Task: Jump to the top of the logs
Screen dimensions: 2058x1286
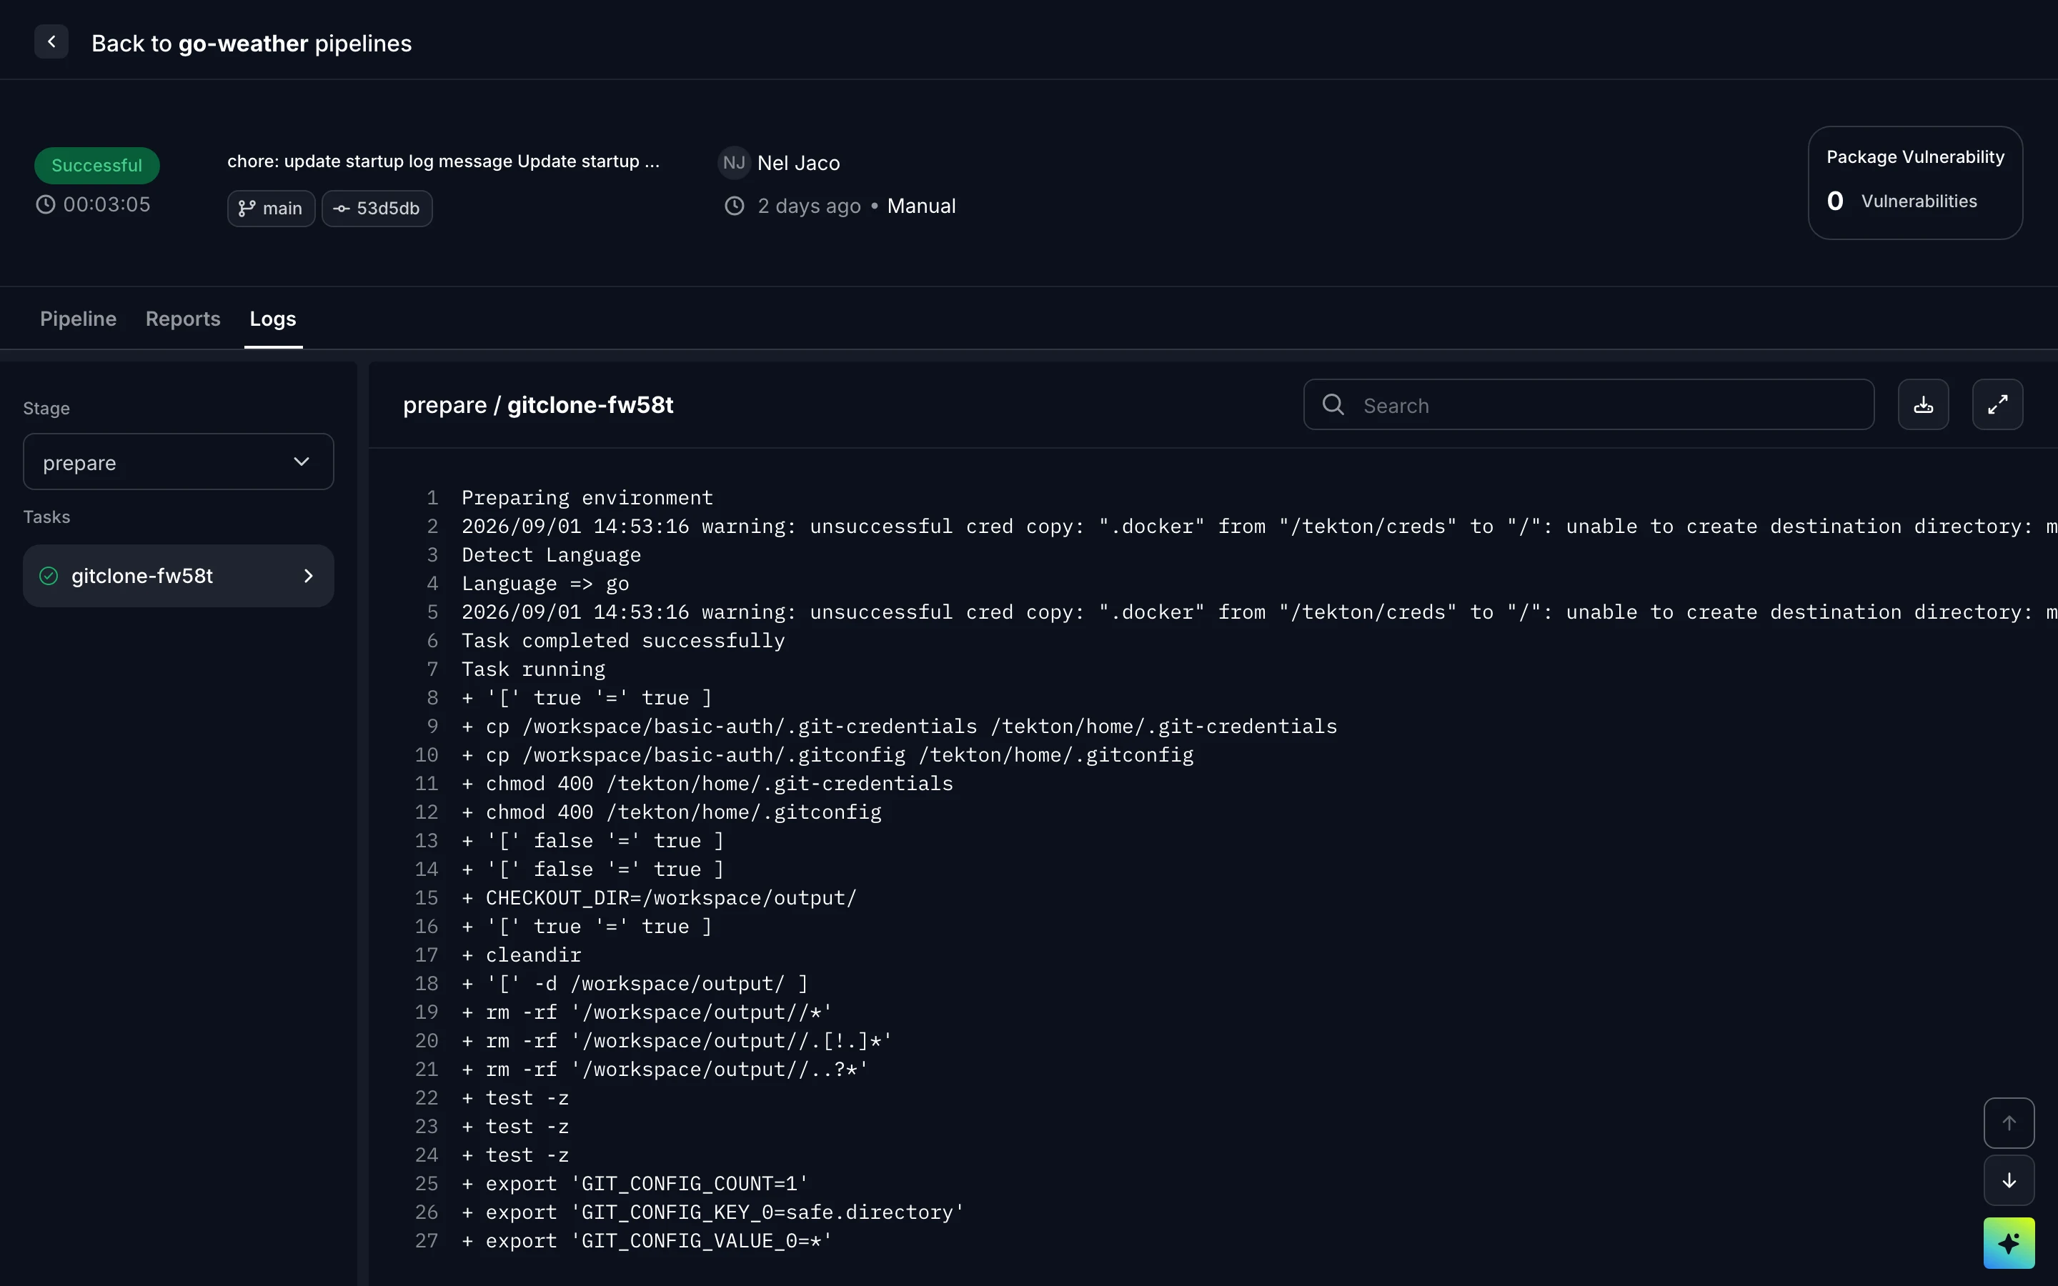Action: tap(2009, 1124)
